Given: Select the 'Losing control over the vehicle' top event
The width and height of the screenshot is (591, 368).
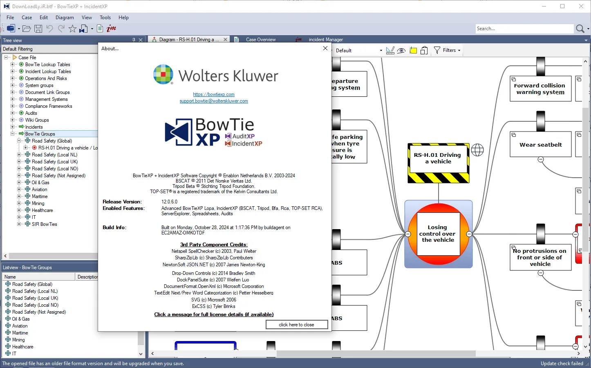Looking at the screenshot, I should 438,234.
